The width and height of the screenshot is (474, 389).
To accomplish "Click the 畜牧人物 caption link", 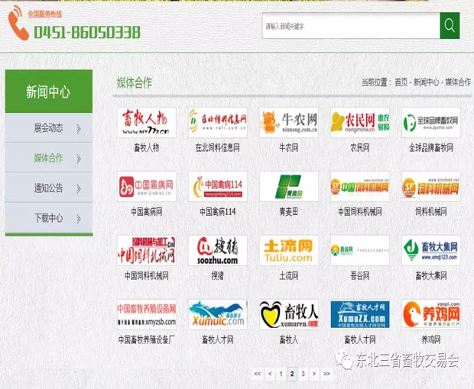I will (x=147, y=148).
